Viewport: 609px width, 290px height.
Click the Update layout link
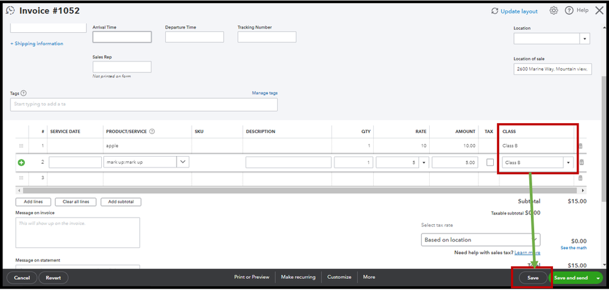[519, 11]
